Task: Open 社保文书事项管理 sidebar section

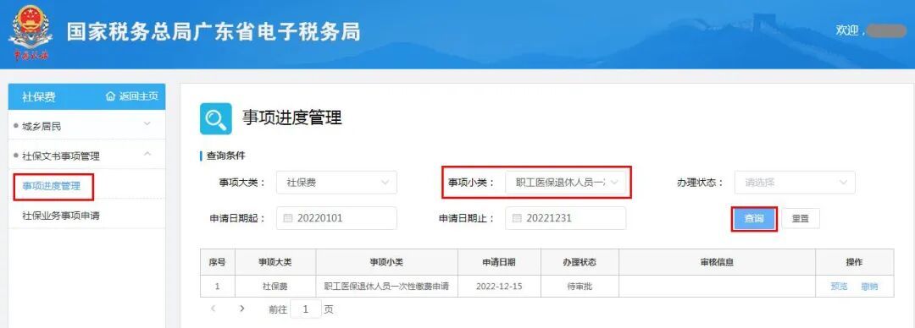Action: tap(87, 155)
